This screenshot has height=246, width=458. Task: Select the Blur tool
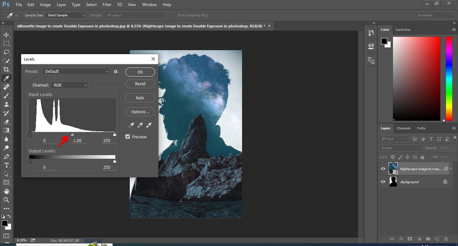point(6,139)
